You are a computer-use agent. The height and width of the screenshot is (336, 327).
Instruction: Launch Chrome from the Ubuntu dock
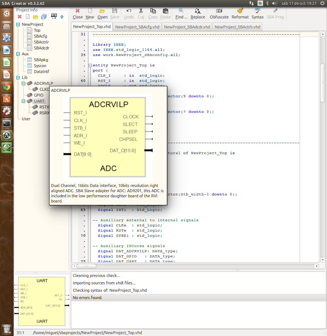pos(7,87)
